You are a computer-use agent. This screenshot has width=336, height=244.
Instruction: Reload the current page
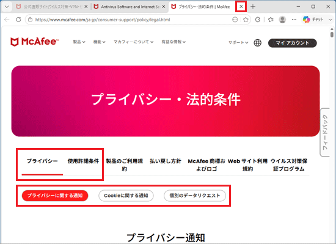point(18,20)
